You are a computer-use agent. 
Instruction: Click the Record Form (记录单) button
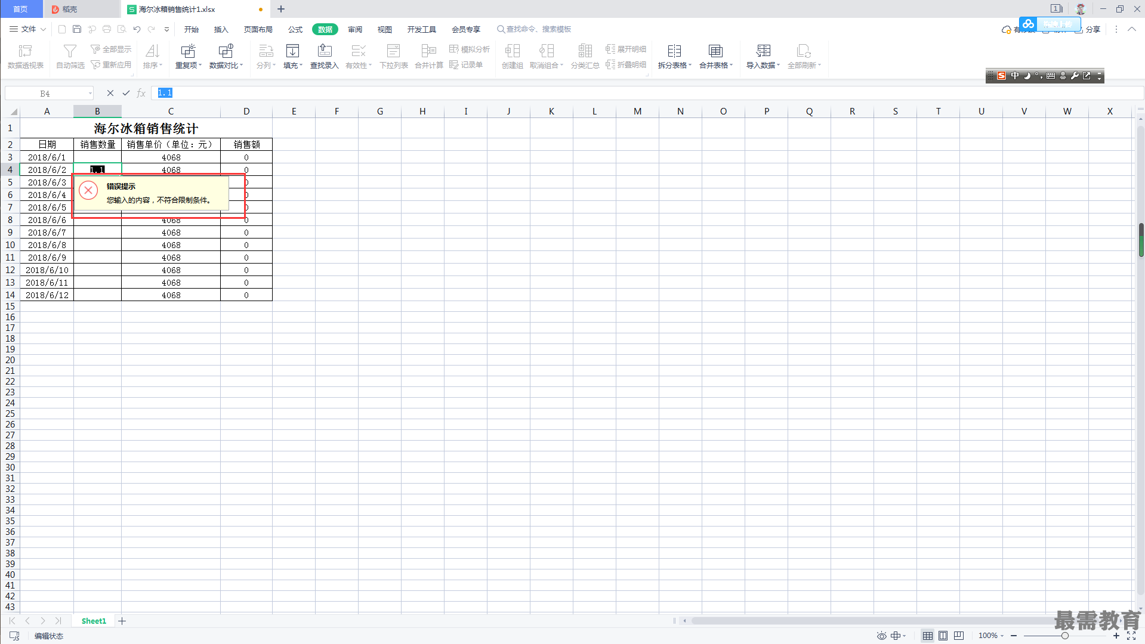click(x=466, y=64)
